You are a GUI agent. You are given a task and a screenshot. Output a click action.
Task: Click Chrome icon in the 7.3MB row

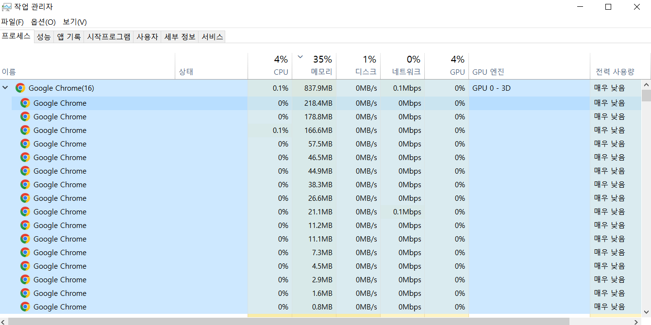[x=25, y=252]
